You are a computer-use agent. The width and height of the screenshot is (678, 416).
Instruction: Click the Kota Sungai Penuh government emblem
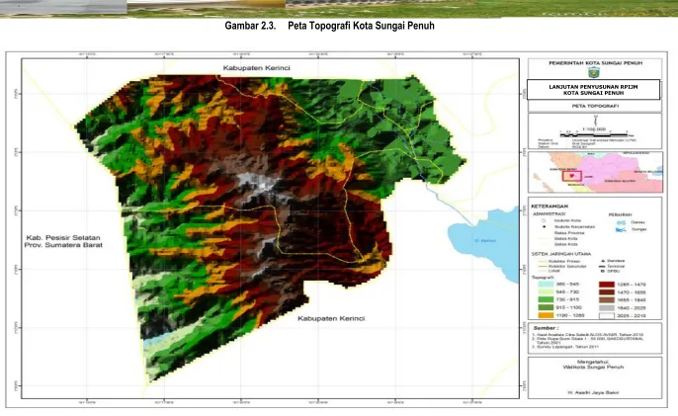595,73
